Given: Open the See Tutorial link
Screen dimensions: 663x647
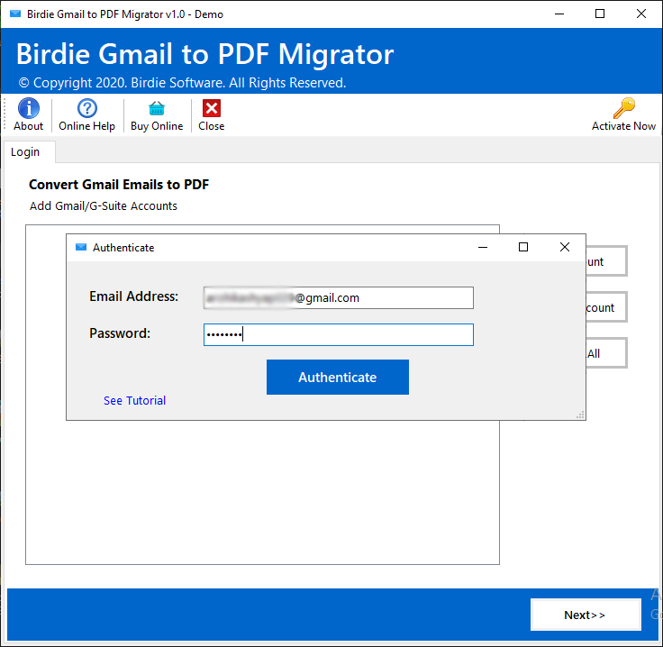Looking at the screenshot, I should pos(134,400).
